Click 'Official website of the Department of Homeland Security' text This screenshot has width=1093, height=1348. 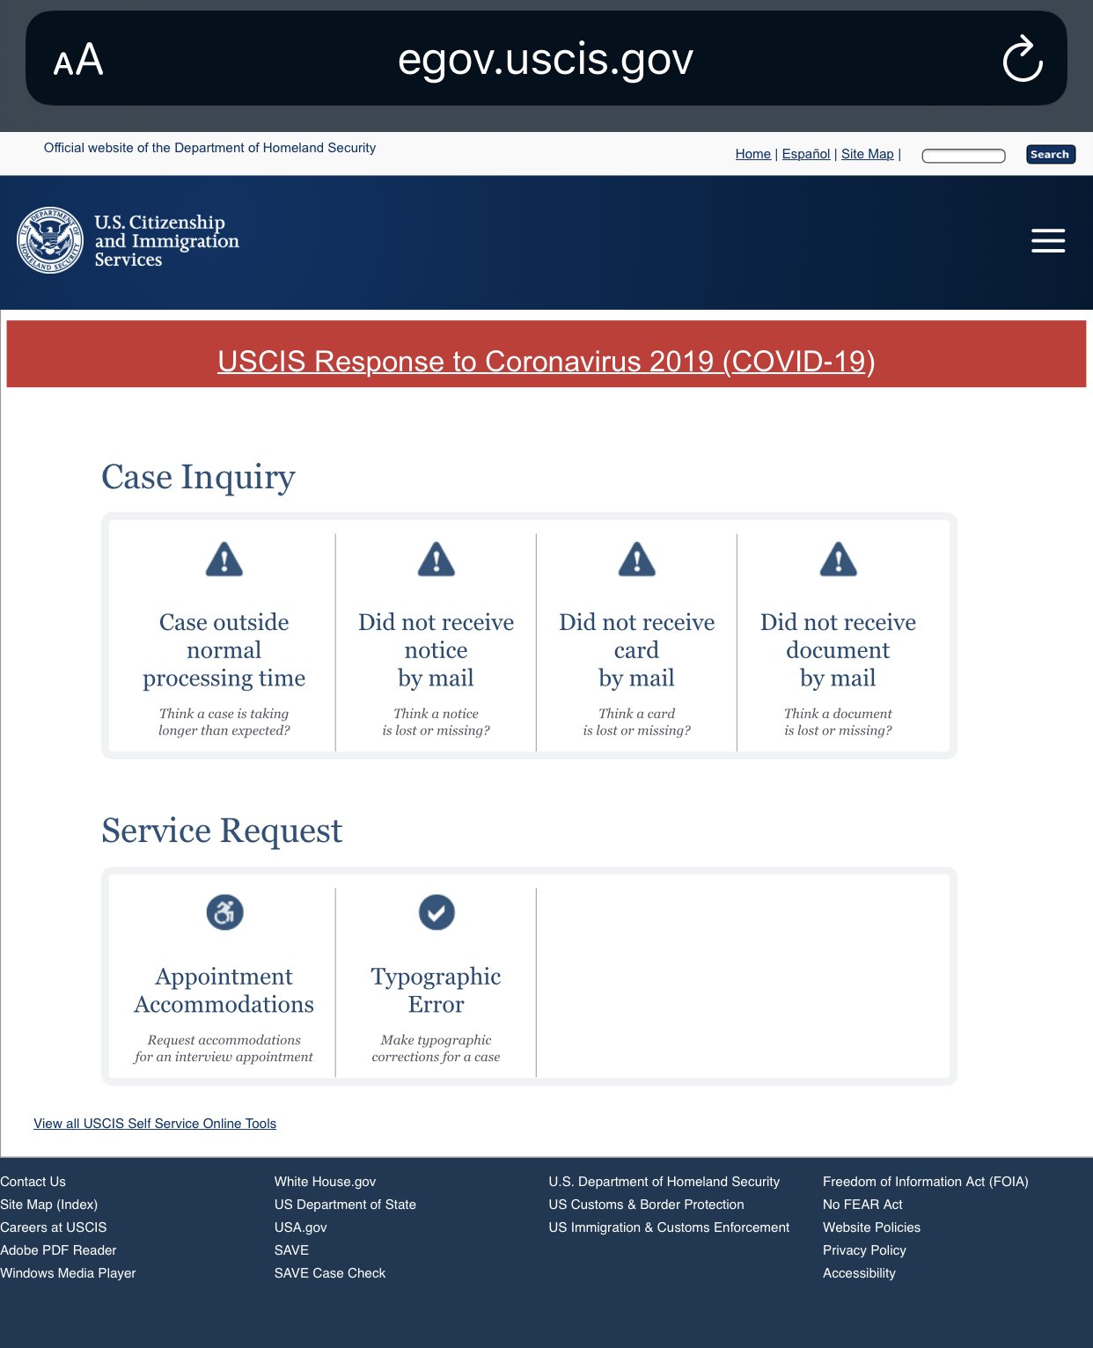[x=209, y=148]
